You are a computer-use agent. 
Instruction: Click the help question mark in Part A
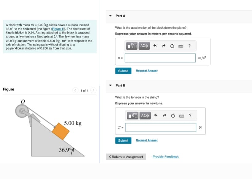pos(189,46)
